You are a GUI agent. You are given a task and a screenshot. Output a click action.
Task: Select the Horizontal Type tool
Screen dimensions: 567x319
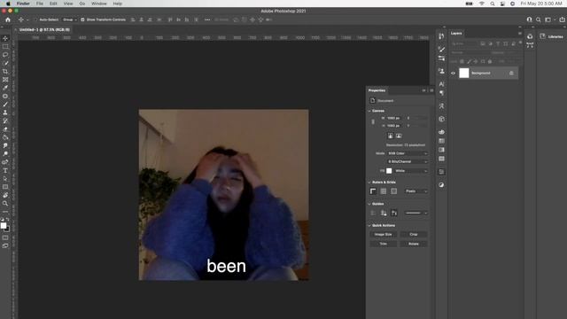coord(5,170)
